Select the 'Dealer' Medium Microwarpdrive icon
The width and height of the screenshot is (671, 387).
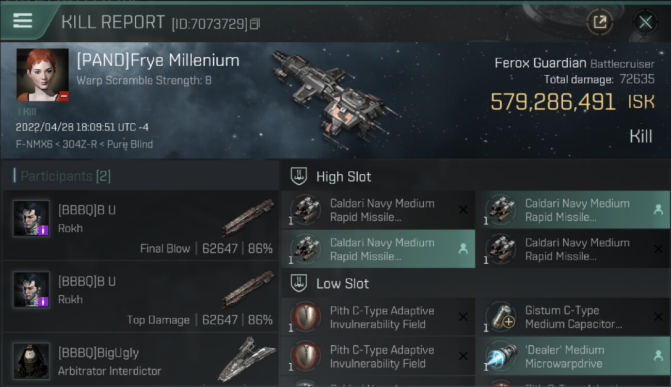coord(501,356)
